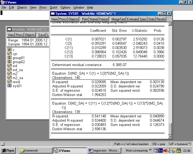This screenshot has width=193, height=154.
Task: Click the WF = homewo~1 status field
Action: [x=180, y=144]
